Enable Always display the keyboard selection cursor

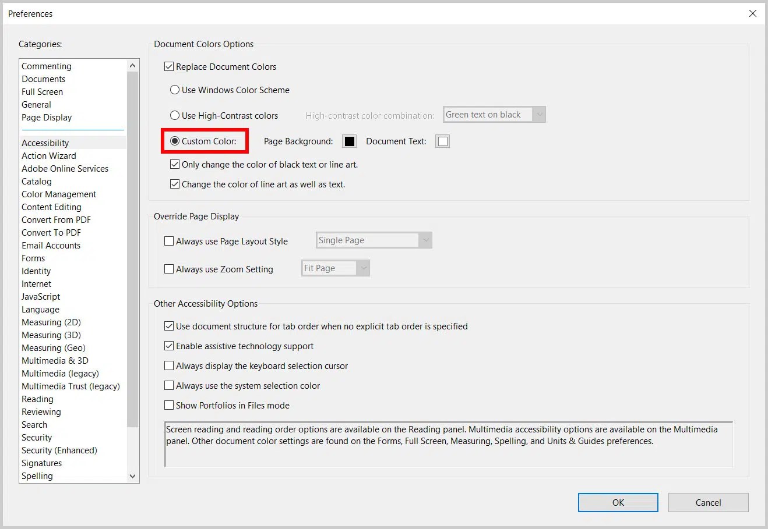coord(169,365)
